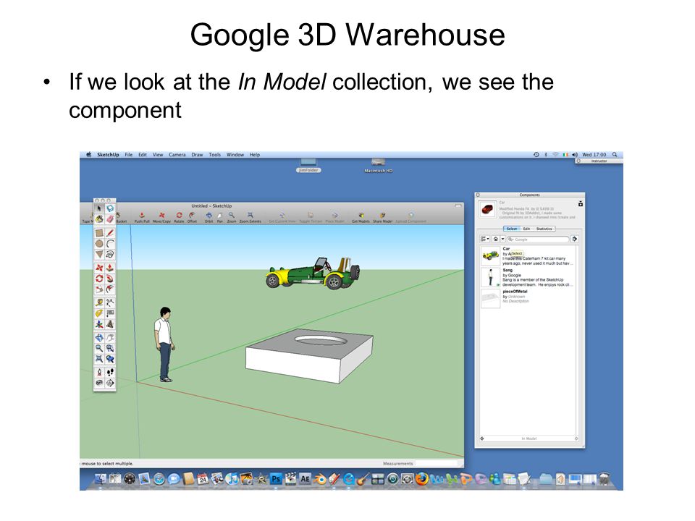Select the Zoom magnifier in tool palette
Image resolution: width=695 pixels, height=521 pixels.
[99, 349]
